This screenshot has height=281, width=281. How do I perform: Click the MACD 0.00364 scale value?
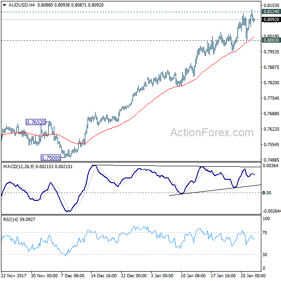(x=270, y=166)
